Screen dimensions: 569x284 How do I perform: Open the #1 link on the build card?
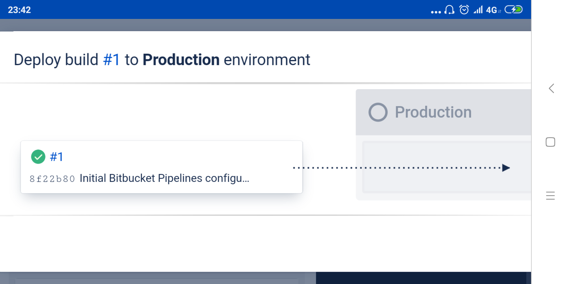pos(57,157)
